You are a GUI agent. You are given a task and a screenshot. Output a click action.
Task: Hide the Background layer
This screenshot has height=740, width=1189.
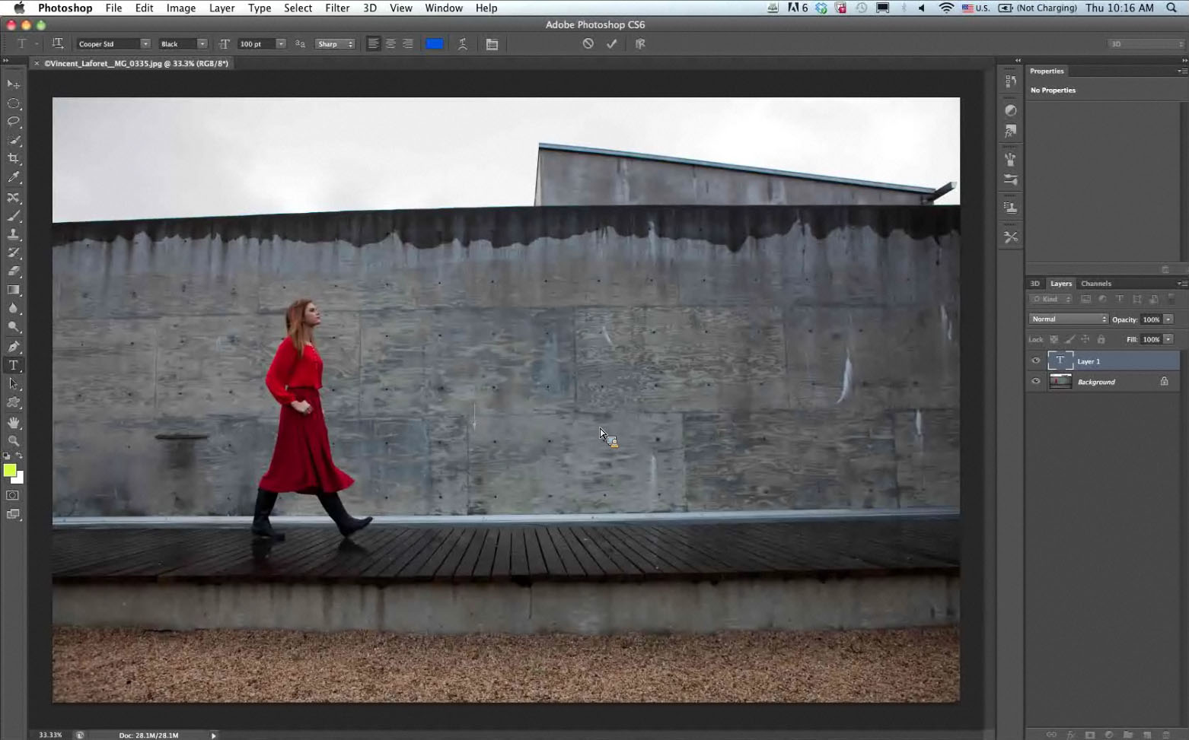pos(1035,382)
